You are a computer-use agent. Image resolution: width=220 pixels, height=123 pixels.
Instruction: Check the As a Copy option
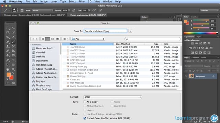pos(85,102)
